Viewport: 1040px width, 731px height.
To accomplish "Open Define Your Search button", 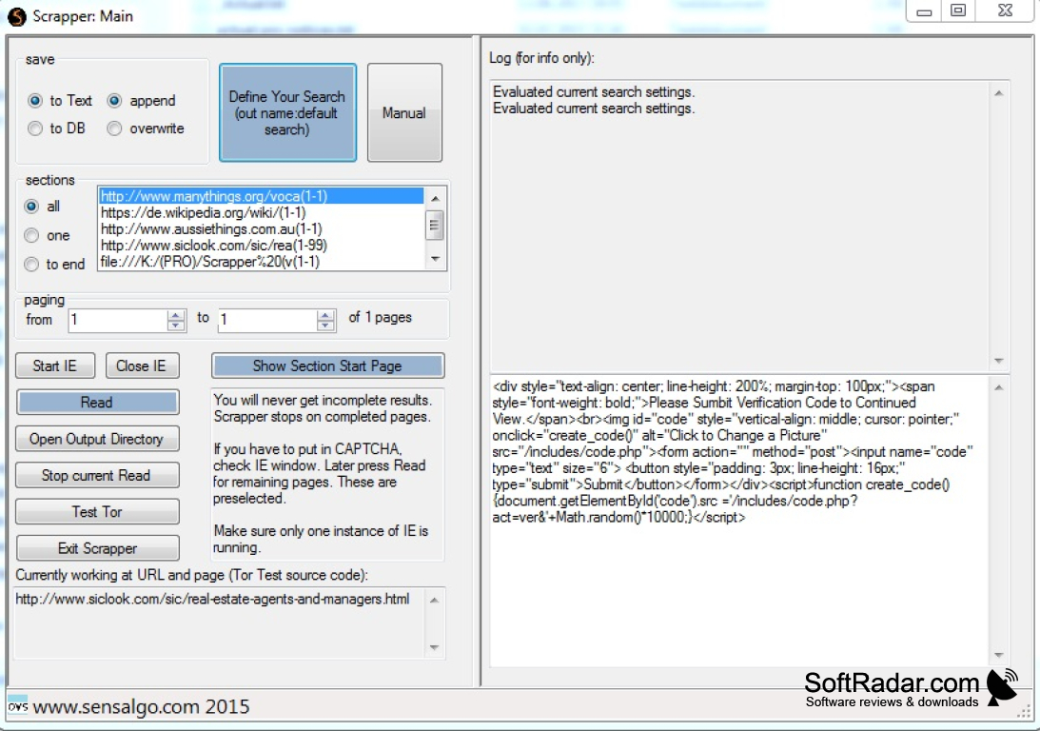I will [x=287, y=112].
